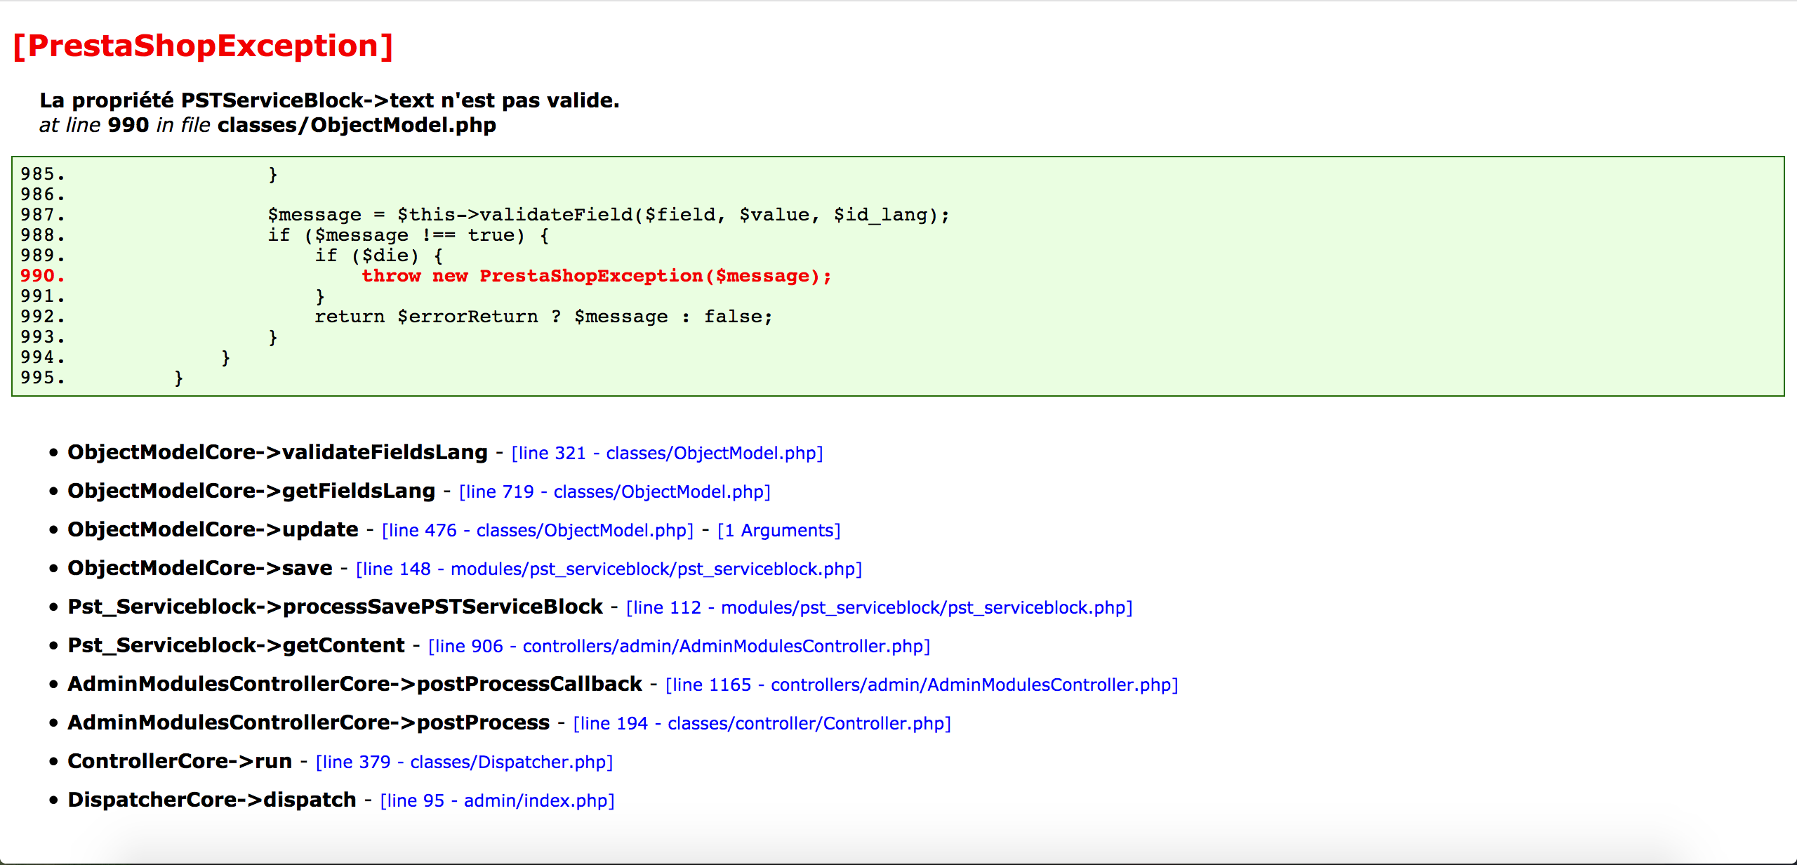Open line 194 Controller.php link
The height and width of the screenshot is (865, 1797).
pos(762,724)
